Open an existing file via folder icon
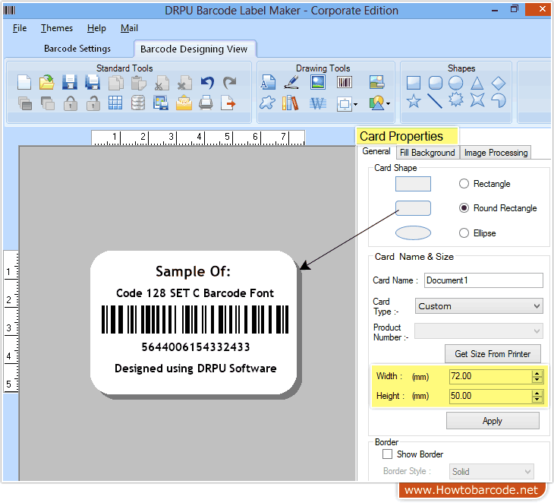 click(46, 82)
